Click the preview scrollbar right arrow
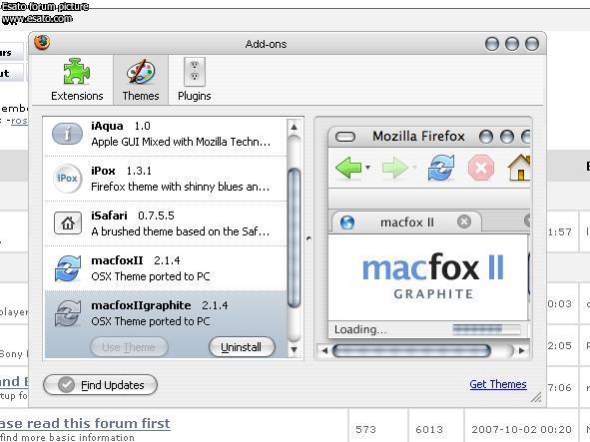590x442 pixels. (x=521, y=350)
